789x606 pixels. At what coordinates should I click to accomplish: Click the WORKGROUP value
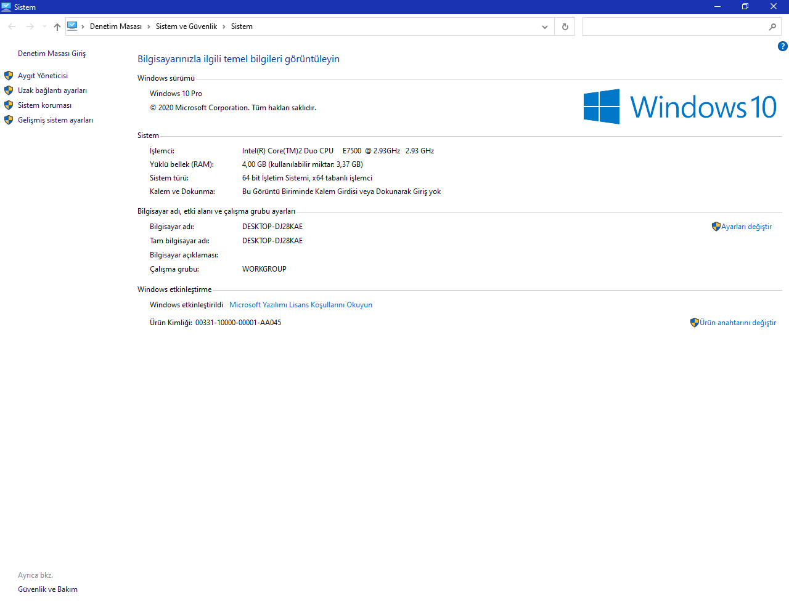[x=264, y=269]
